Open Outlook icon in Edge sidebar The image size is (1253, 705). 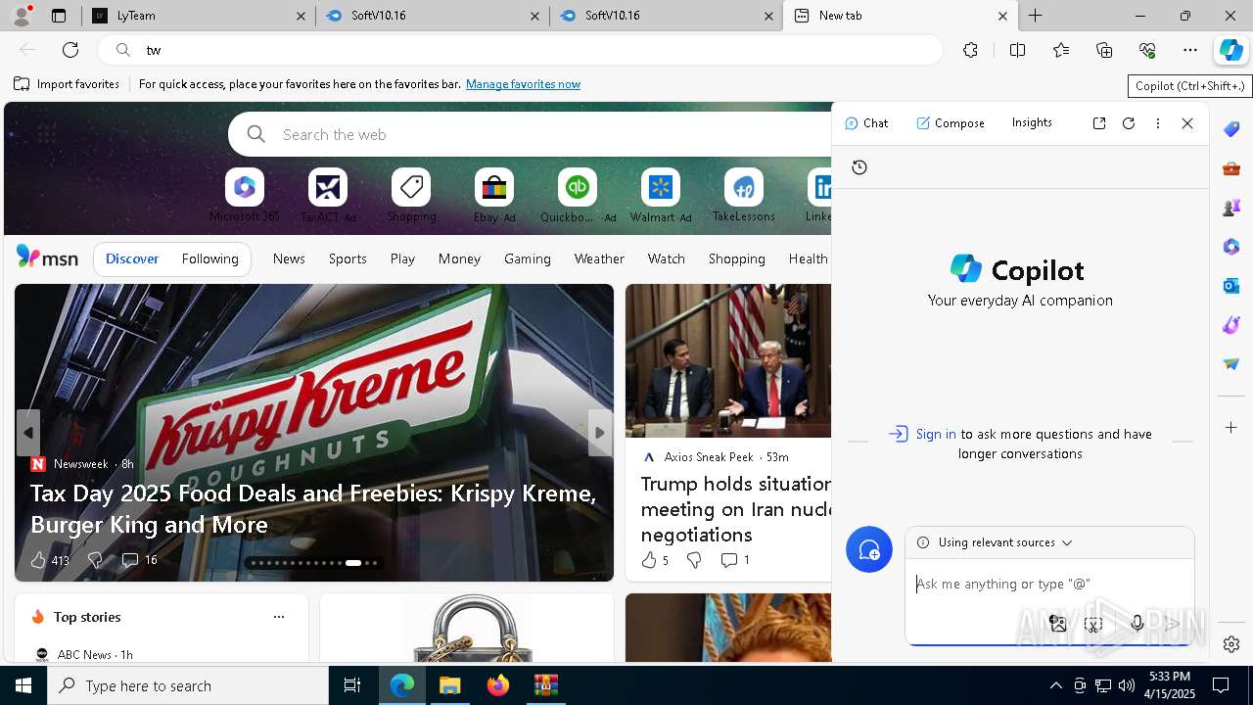point(1231,286)
